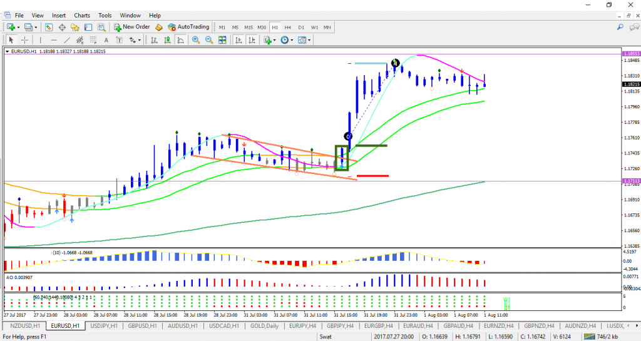Click the Swat profile in status bar
Viewport: 641px width, 341px height.
pyautogui.click(x=326, y=337)
